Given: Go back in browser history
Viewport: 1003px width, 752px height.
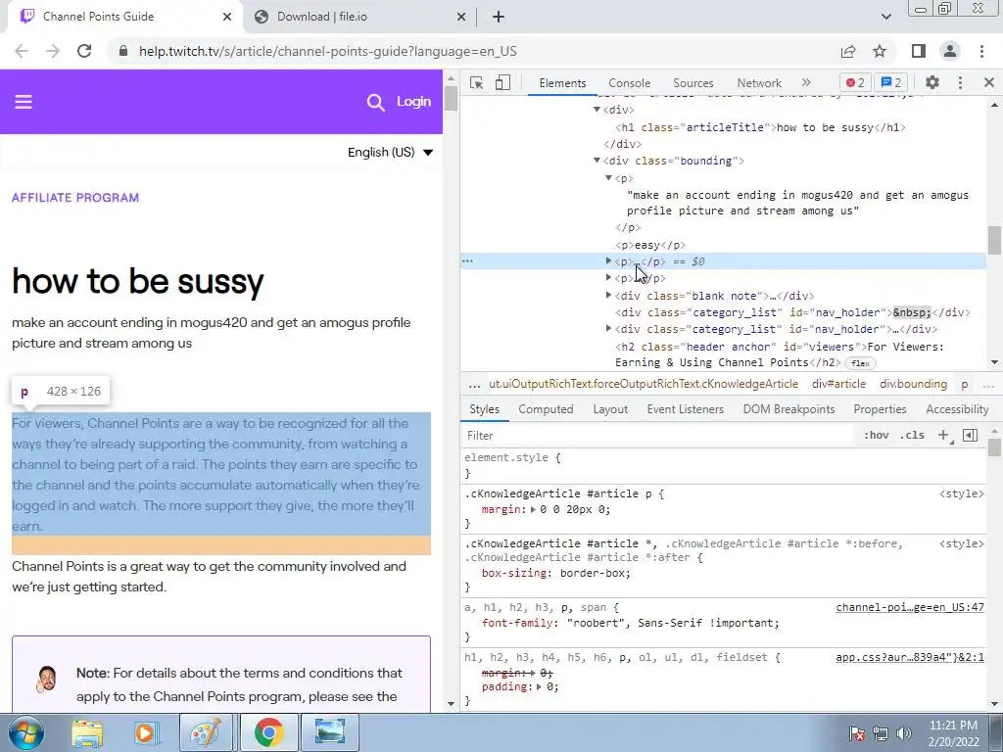Looking at the screenshot, I should pyautogui.click(x=22, y=51).
